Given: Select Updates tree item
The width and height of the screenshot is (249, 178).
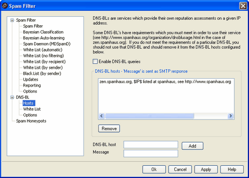Looking at the screenshot, I should [x=31, y=80].
